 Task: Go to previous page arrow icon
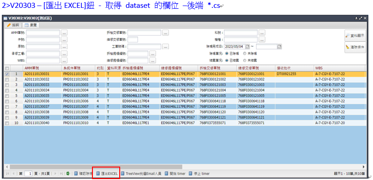[x=13, y=174]
